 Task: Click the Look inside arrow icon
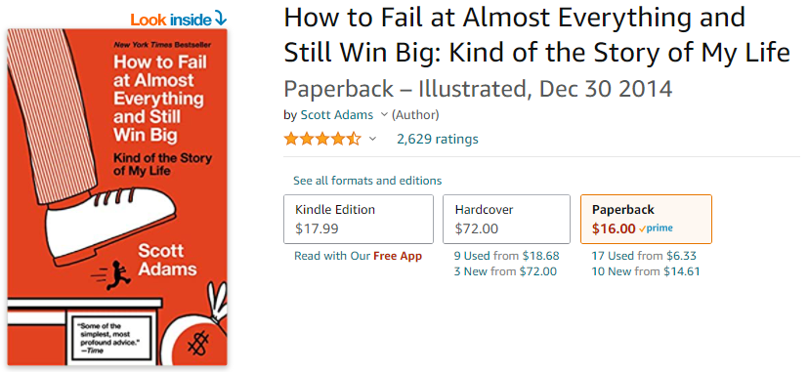220,20
